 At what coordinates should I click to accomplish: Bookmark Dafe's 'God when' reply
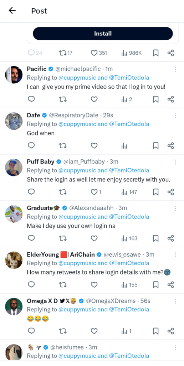155,146
